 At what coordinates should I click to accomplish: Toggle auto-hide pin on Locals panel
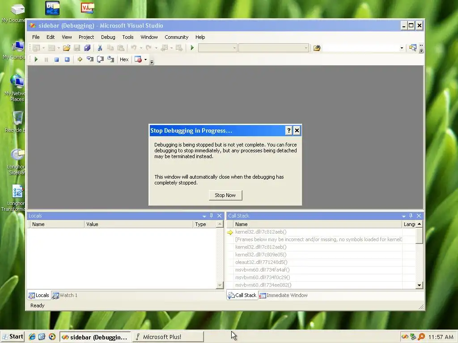coord(212,216)
